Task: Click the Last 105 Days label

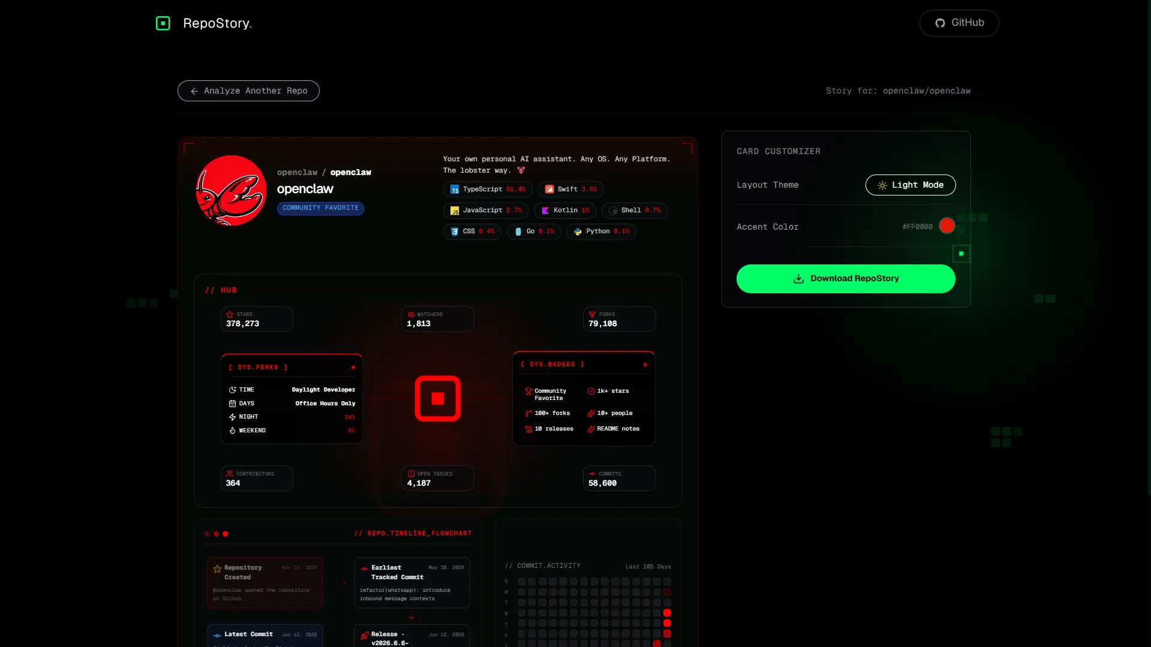Action: (648, 567)
